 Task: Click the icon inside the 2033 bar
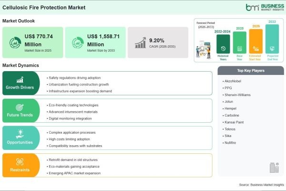tap(272, 48)
